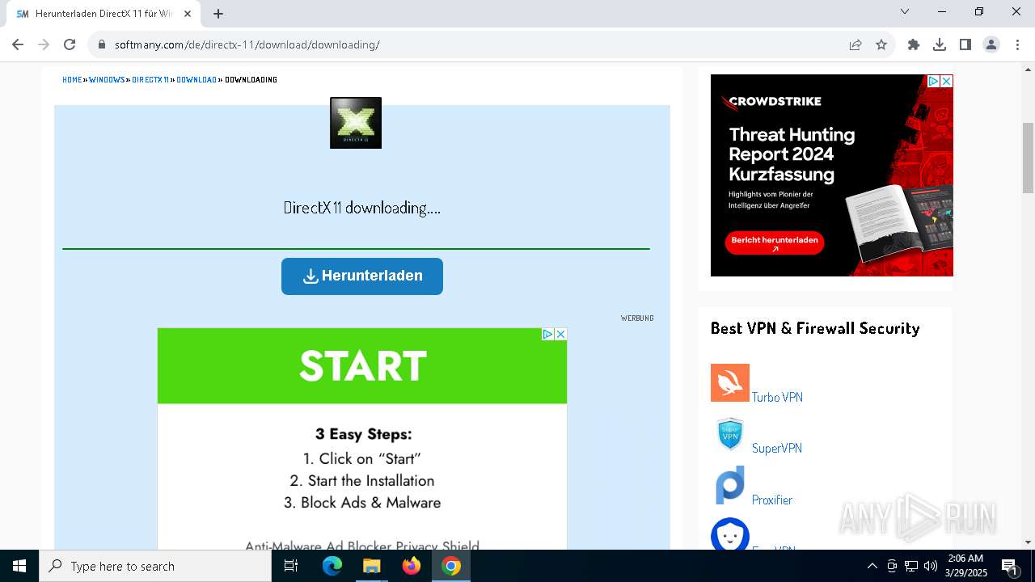
Task: Open the SuperVPN link
Action: (x=777, y=448)
